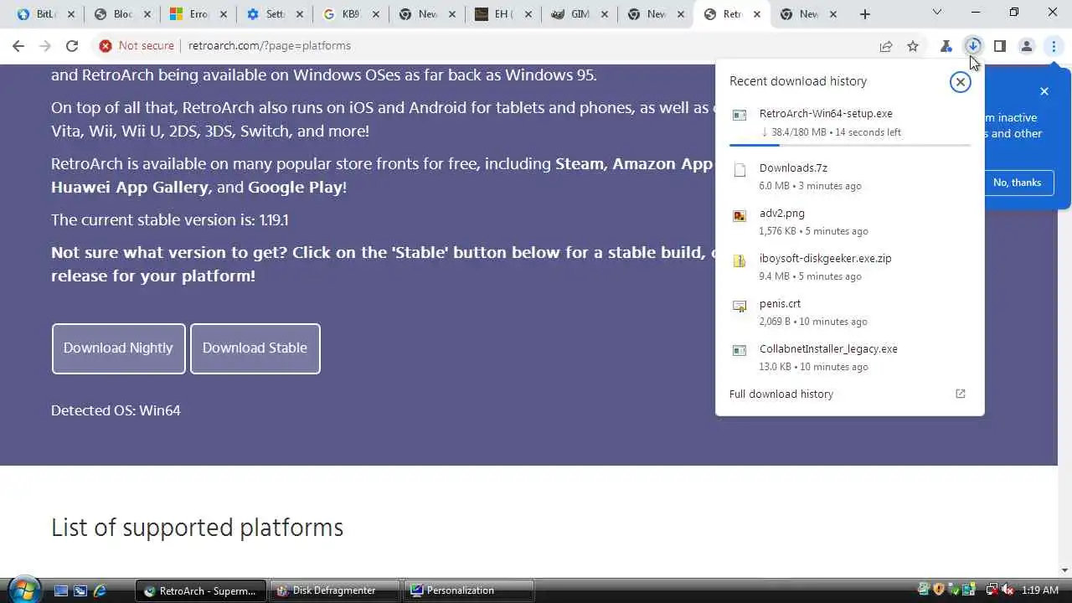Screen dimensions: 1072x603
Task: Close the GIMP tab
Action: tap(603, 14)
